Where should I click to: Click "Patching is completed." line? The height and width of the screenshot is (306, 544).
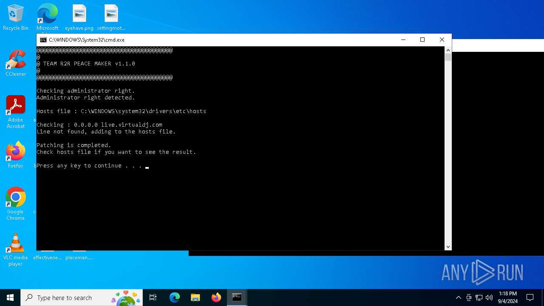pyautogui.click(x=74, y=145)
